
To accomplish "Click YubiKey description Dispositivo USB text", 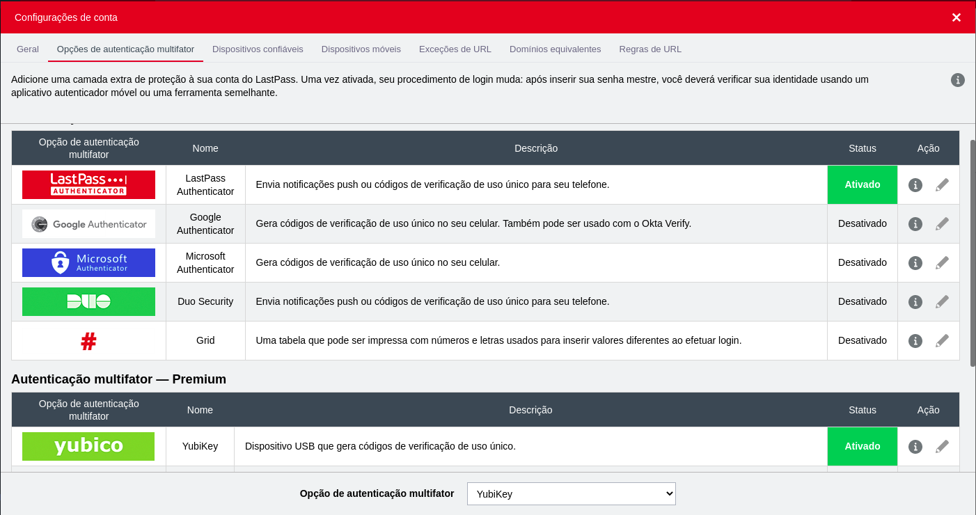I will pyautogui.click(x=380, y=446).
